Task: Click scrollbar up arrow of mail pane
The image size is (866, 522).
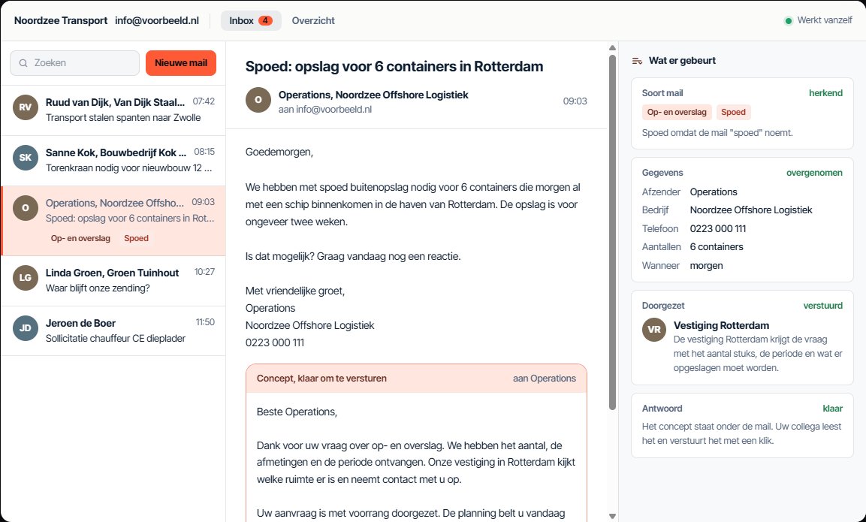Action: point(612,47)
